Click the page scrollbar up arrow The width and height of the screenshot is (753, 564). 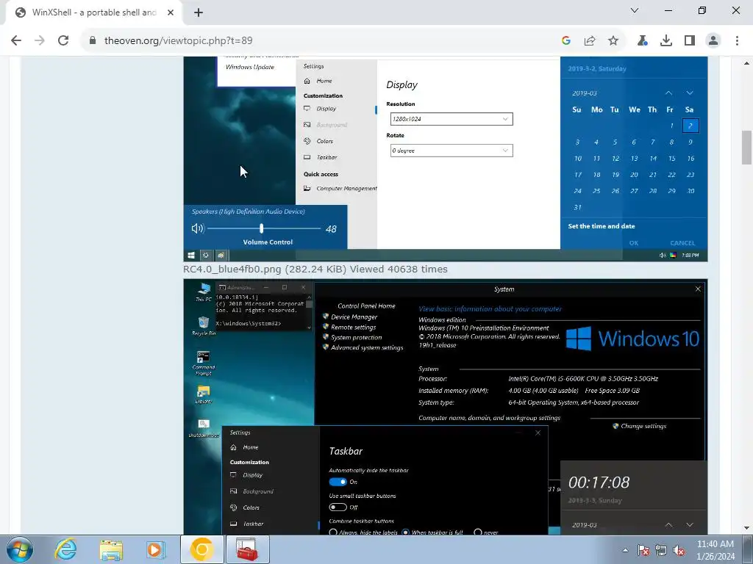(x=747, y=63)
